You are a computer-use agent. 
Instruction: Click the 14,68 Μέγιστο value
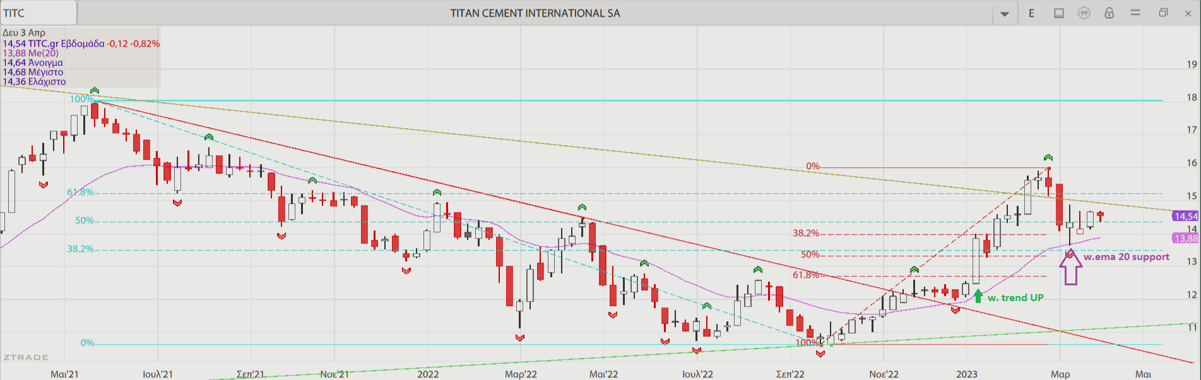(33, 72)
